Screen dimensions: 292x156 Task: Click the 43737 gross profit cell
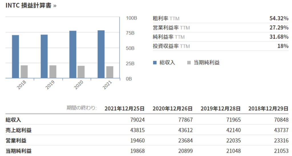[x=281, y=130]
